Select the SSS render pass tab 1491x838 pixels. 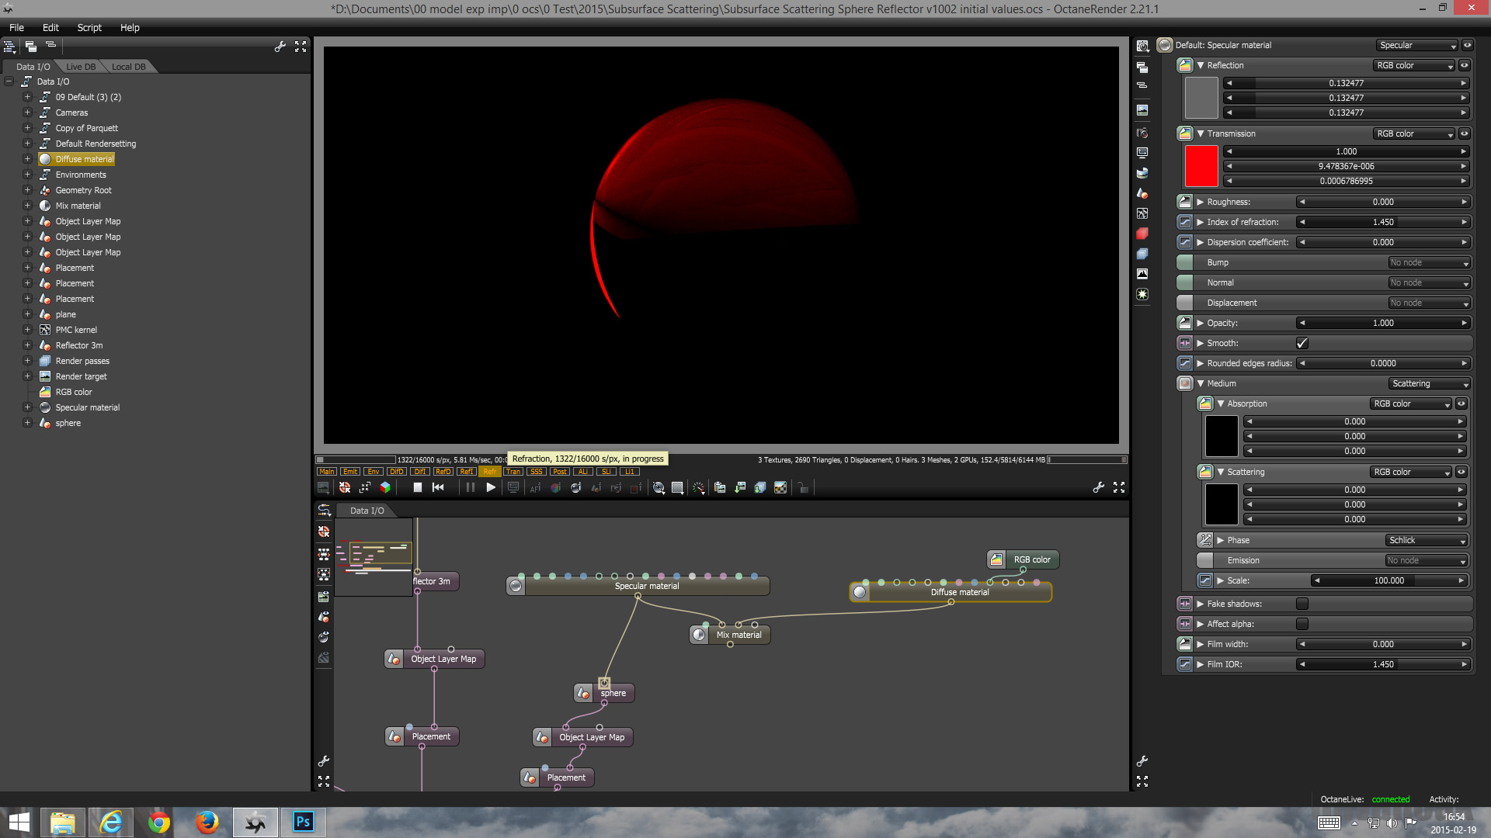click(x=536, y=472)
